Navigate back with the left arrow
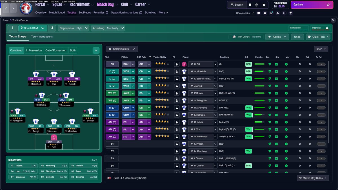 pos(6,8)
